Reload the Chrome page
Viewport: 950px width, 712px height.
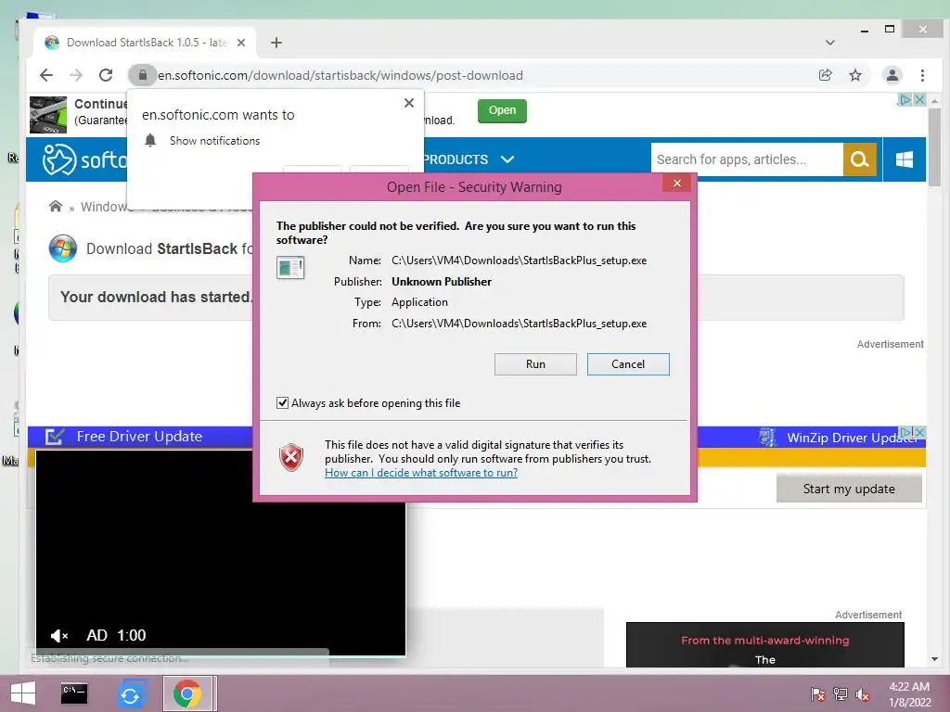pos(106,75)
